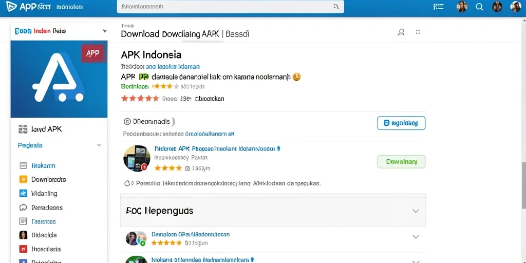Click the top search input field
This screenshot has width=526, height=263.
click(230, 7)
